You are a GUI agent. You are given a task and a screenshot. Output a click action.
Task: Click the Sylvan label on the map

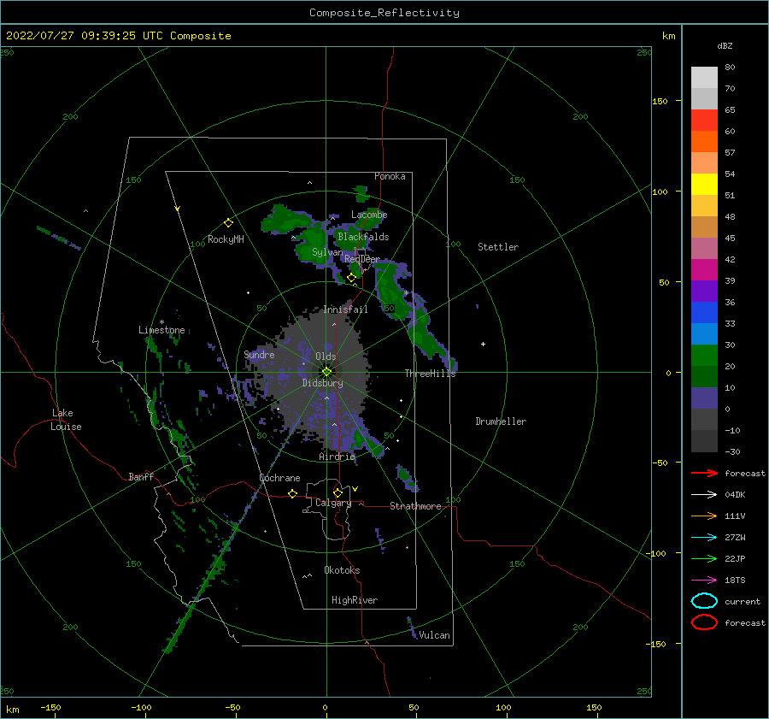(327, 252)
